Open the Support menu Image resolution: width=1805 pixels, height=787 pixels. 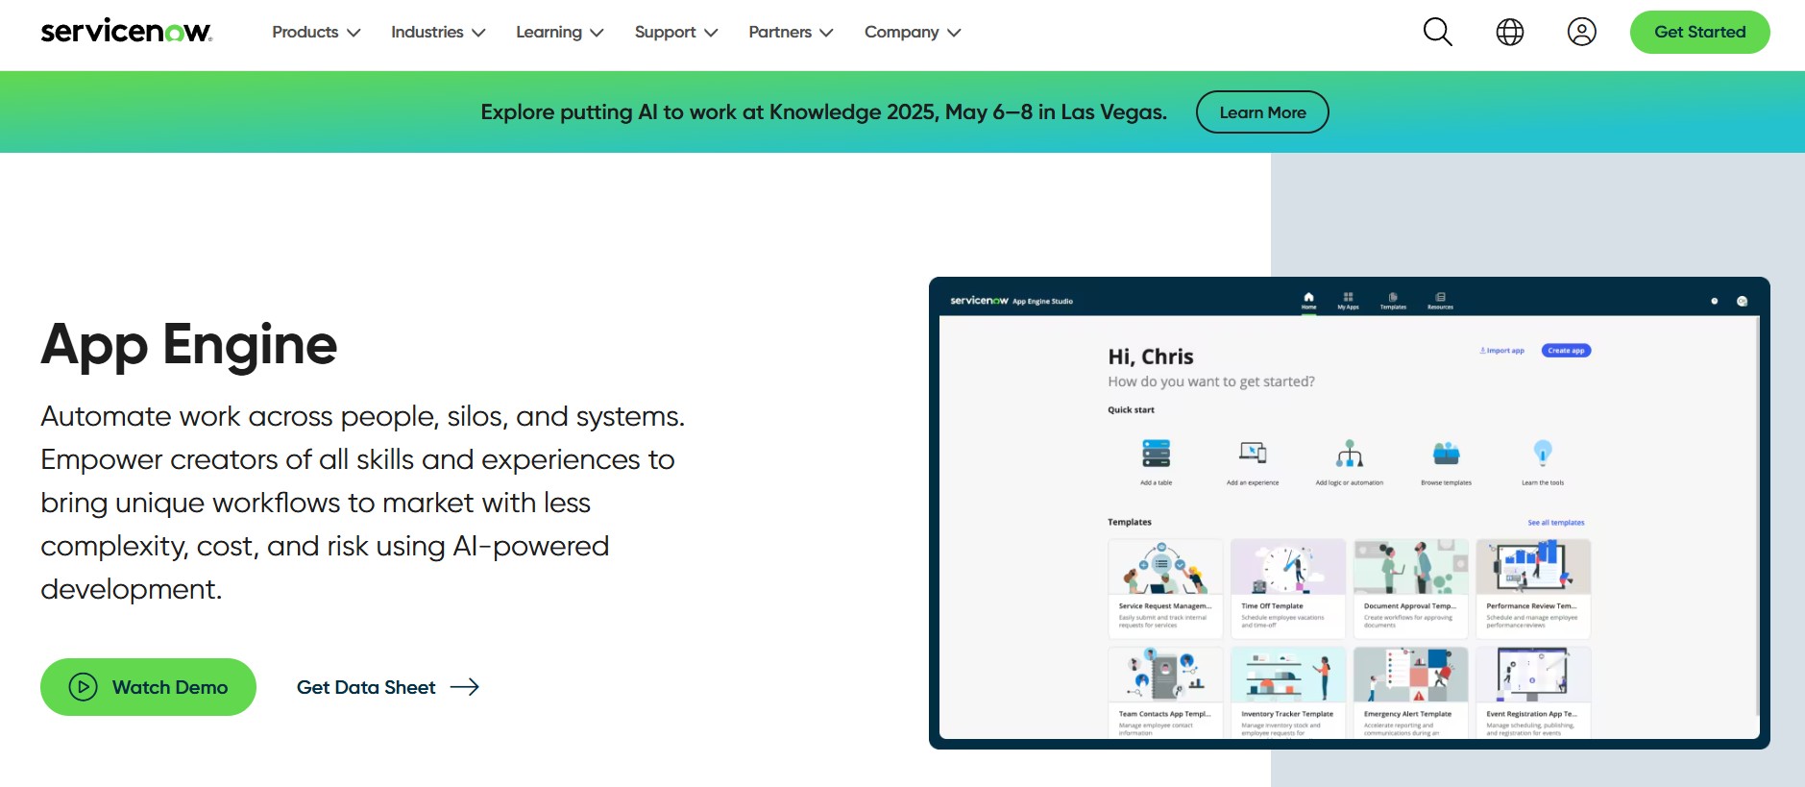tap(675, 32)
